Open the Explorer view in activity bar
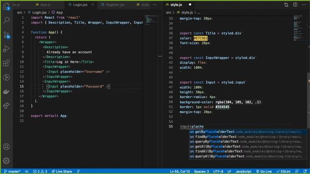The width and height of the screenshot is (310, 174). [6, 6]
